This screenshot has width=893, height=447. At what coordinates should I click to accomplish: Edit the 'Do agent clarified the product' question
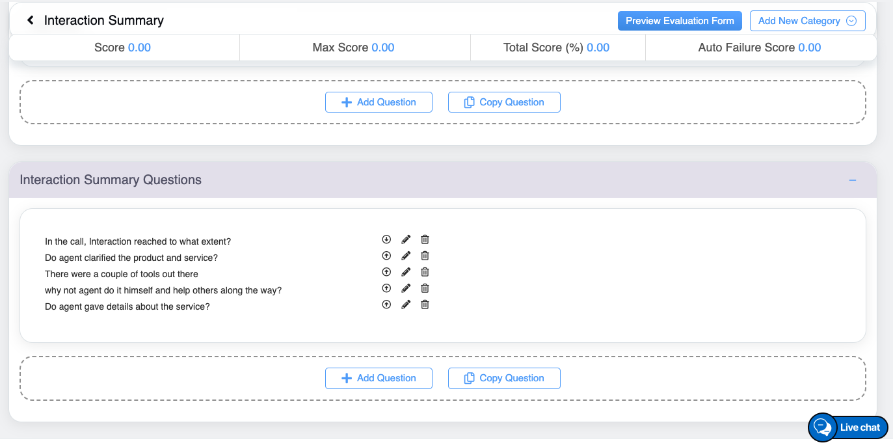tap(406, 256)
